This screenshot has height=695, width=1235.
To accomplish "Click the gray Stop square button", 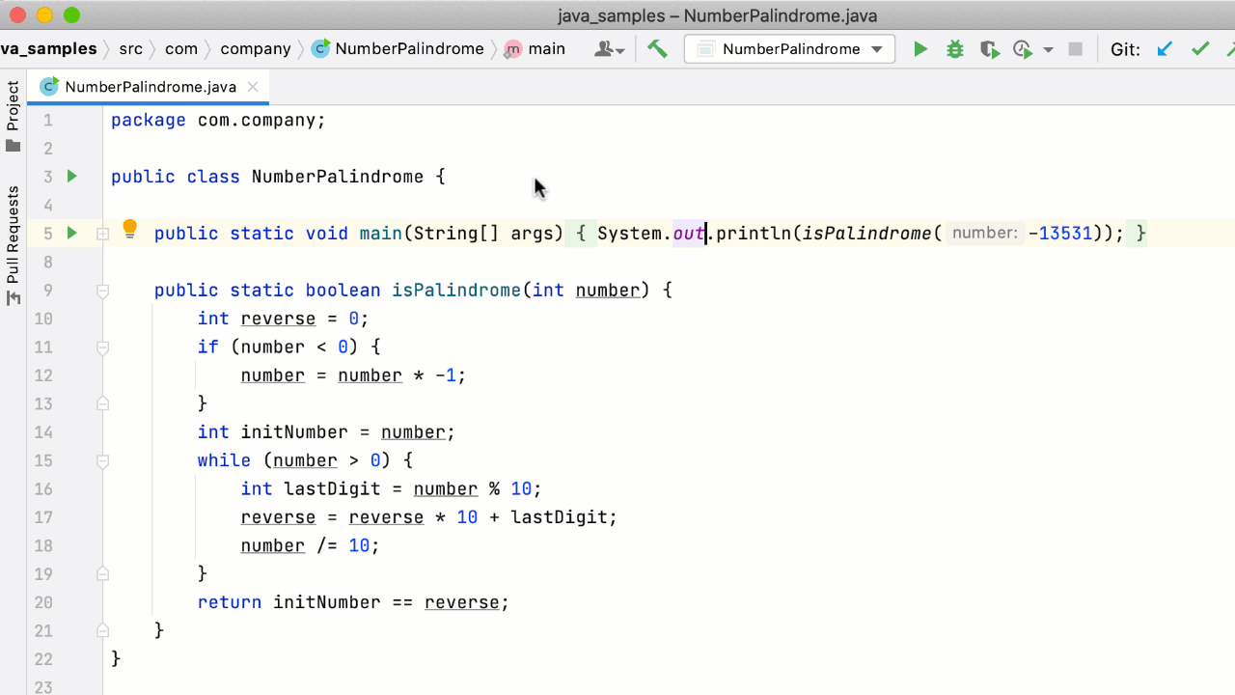I will (1075, 49).
